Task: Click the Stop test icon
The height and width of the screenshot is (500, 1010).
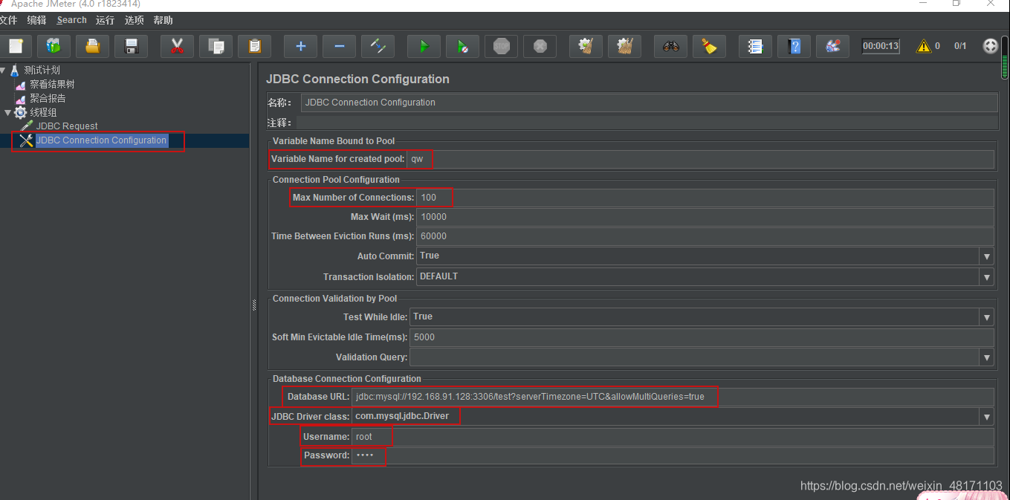Action: pyautogui.click(x=501, y=46)
